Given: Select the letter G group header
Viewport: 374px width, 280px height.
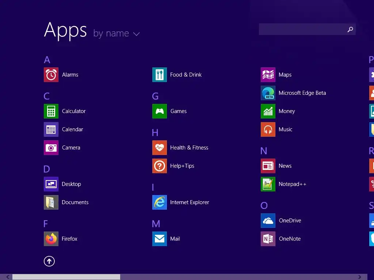Looking at the screenshot, I should [155, 96].
